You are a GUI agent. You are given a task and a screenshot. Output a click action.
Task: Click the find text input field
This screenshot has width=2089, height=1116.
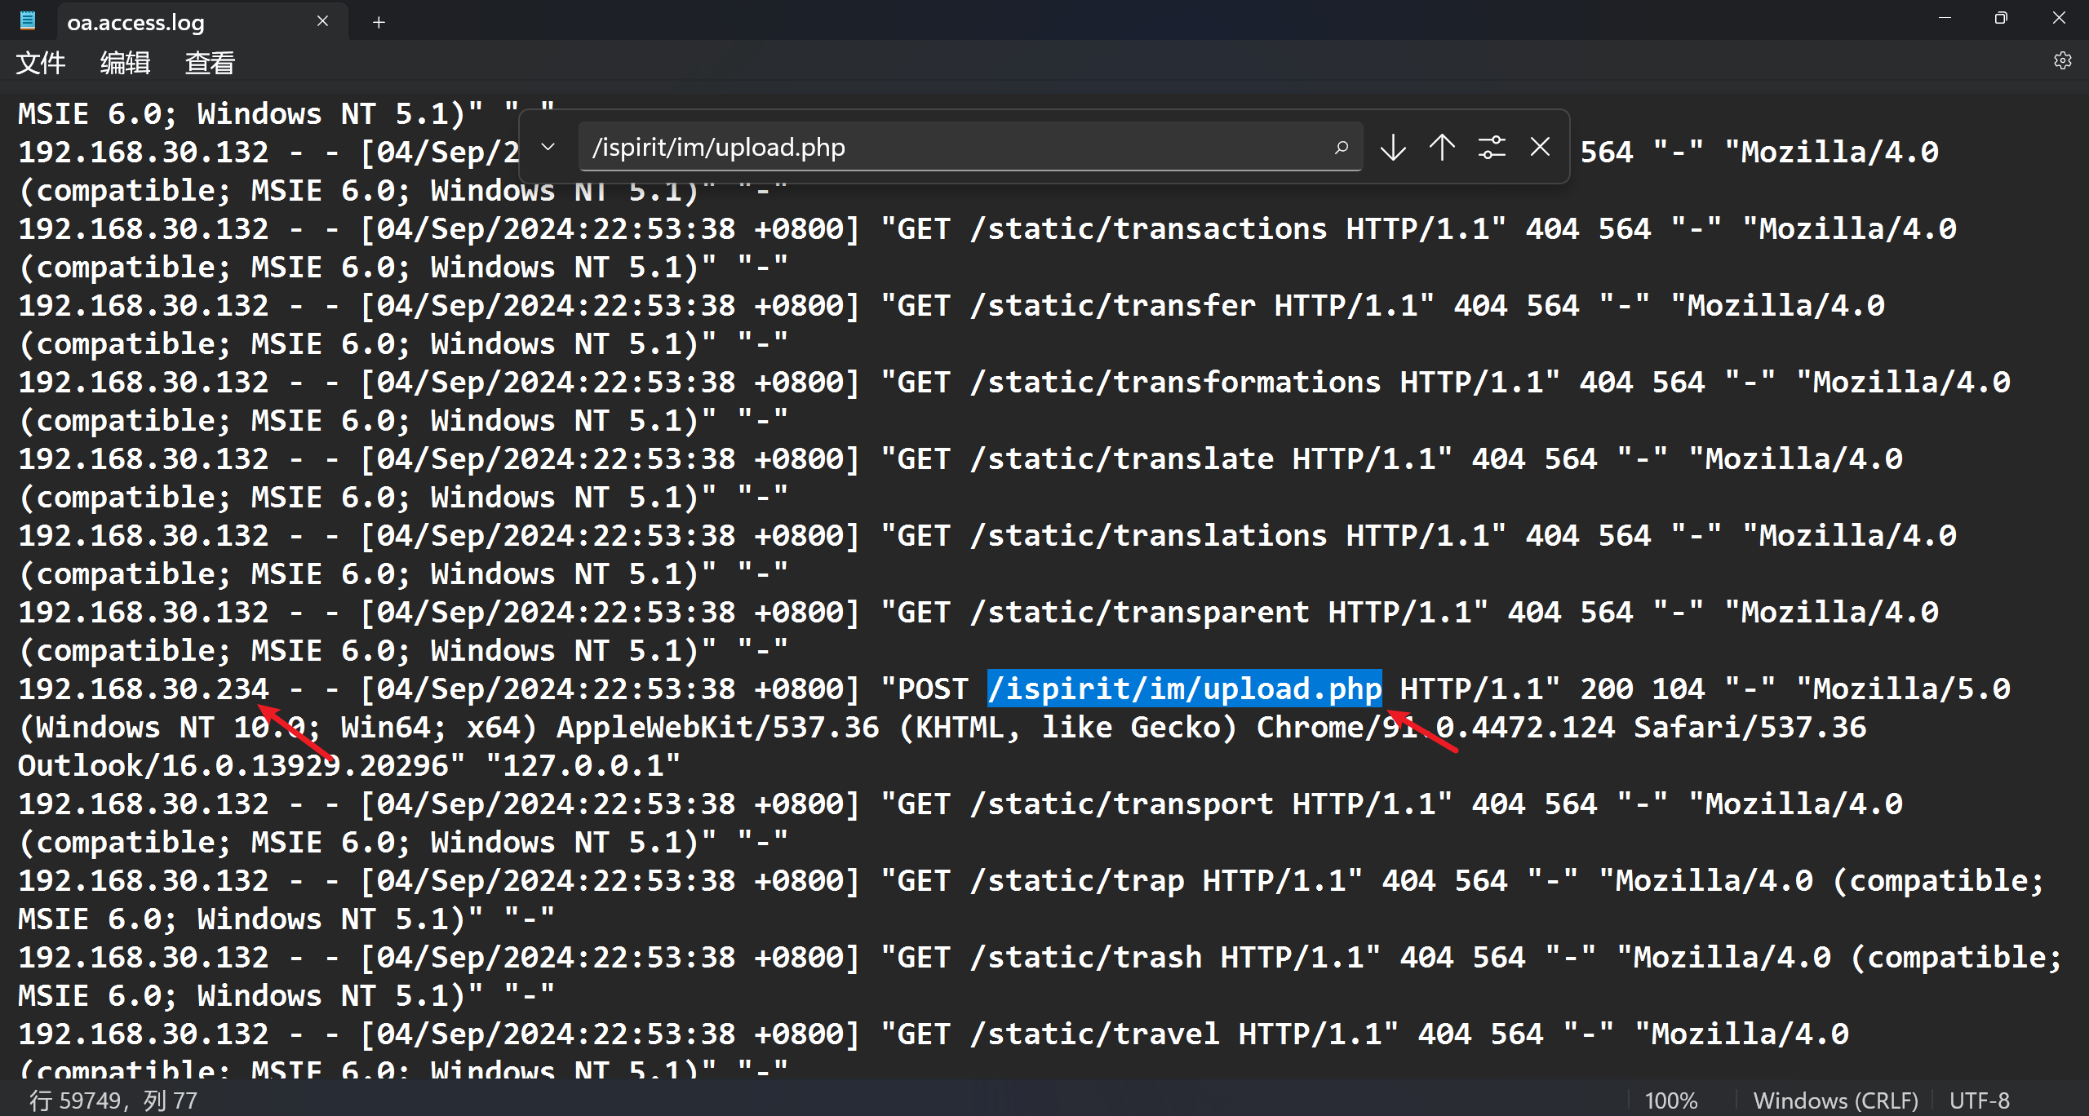[955, 148]
